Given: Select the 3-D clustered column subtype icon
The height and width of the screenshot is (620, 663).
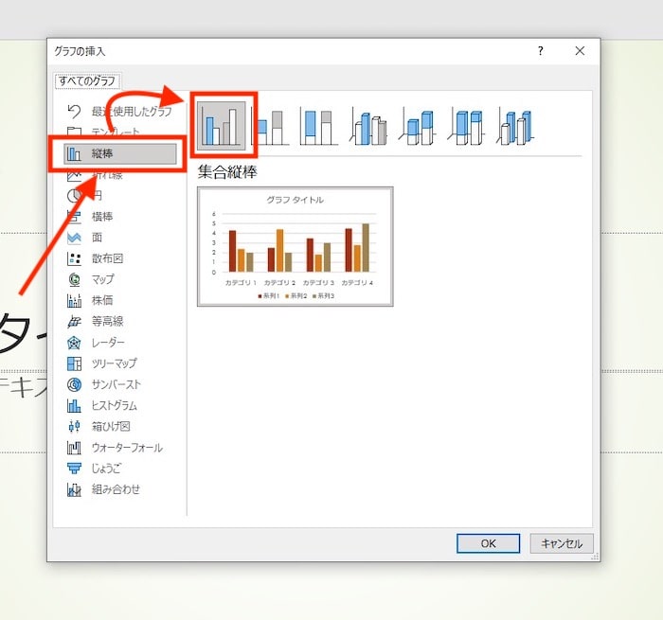Looking at the screenshot, I should [368, 126].
